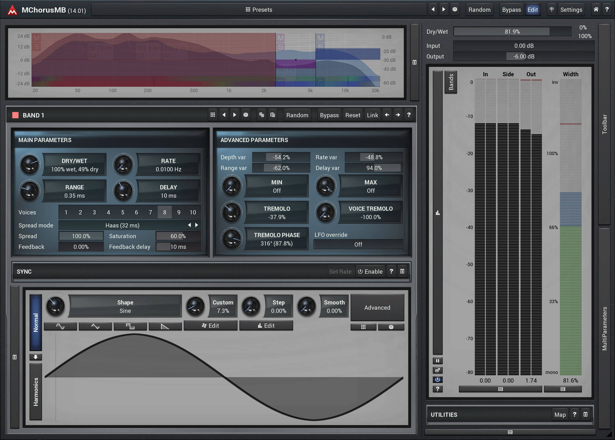Viewport: 615px width, 440px height.
Task: Click the Band 1 Reset button
Action: (x=353, y=115)
